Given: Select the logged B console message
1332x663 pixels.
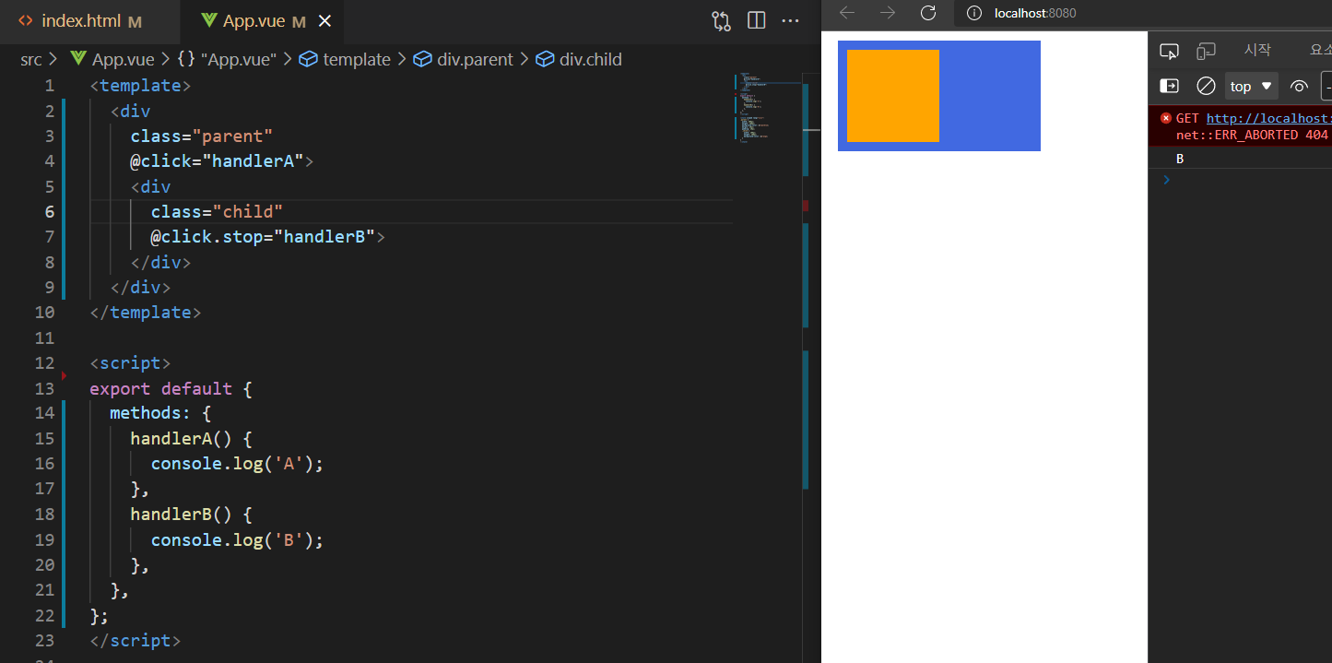Looking at the screenshot, I should click(1180, 159).
